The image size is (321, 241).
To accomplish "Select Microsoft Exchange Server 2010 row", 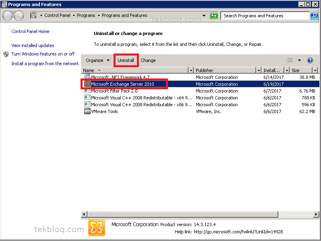I will (x=200, y=84).
